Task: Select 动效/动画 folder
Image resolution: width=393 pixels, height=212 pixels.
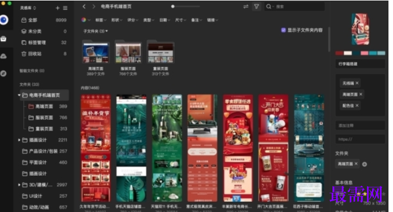Action: [44, 207]
